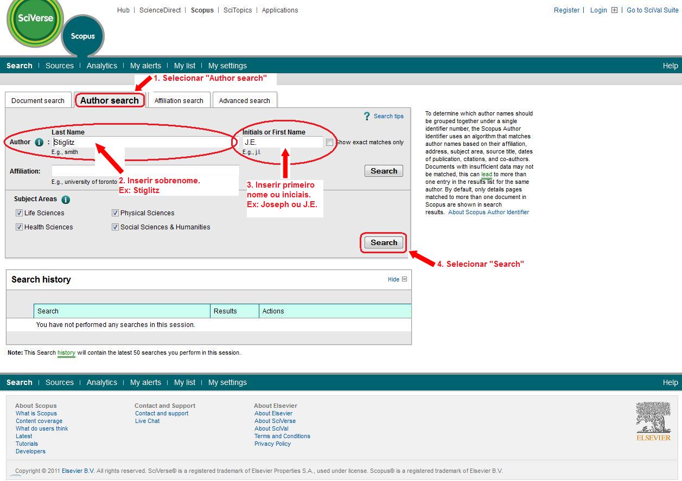Image resolution: width=682 pixels, height=481 pixels.
Task: Toggle Show exact matches only checkbox
Action: pyautogui.click(x=329, y=142)
